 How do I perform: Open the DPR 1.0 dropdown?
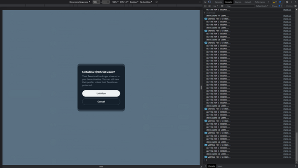[124, 2]
